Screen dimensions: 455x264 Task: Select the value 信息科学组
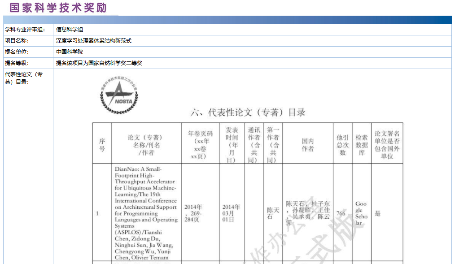(70, 30)
